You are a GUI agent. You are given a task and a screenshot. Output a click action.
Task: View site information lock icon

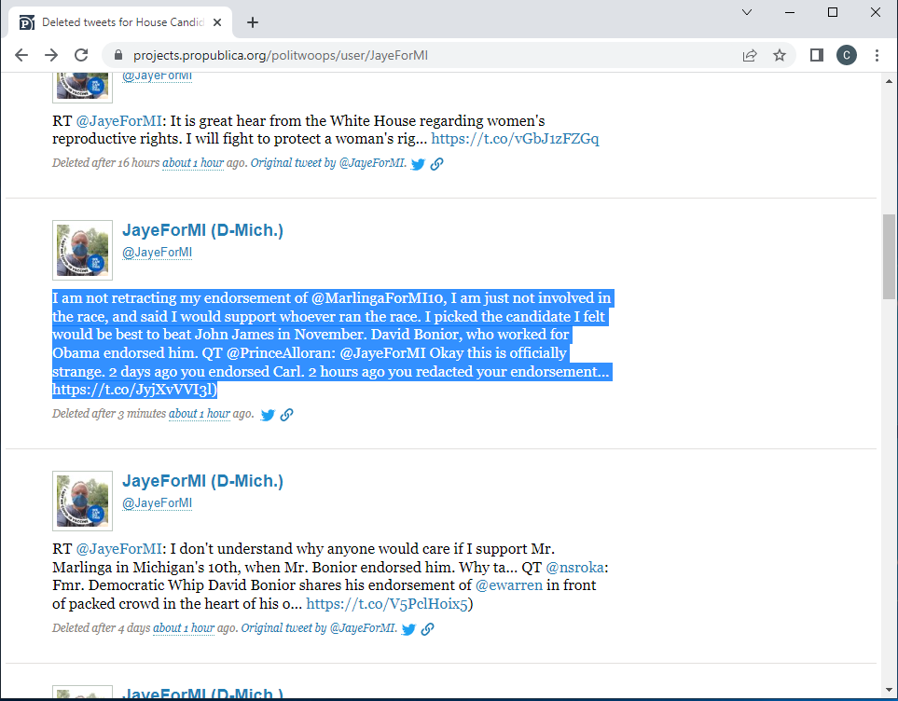(118, 55)
